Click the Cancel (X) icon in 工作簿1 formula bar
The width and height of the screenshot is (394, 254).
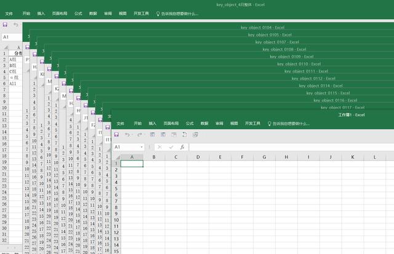coord(159,147)
